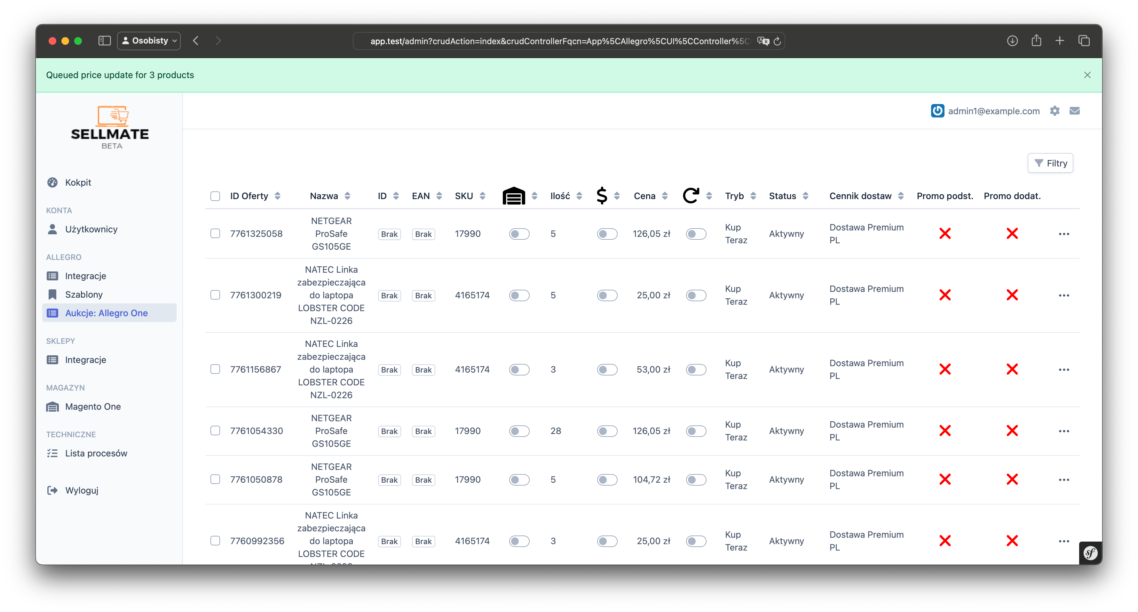Open actions menu for offer 7761300219
Viewport: 1138px width, 612px height.
1064,295
